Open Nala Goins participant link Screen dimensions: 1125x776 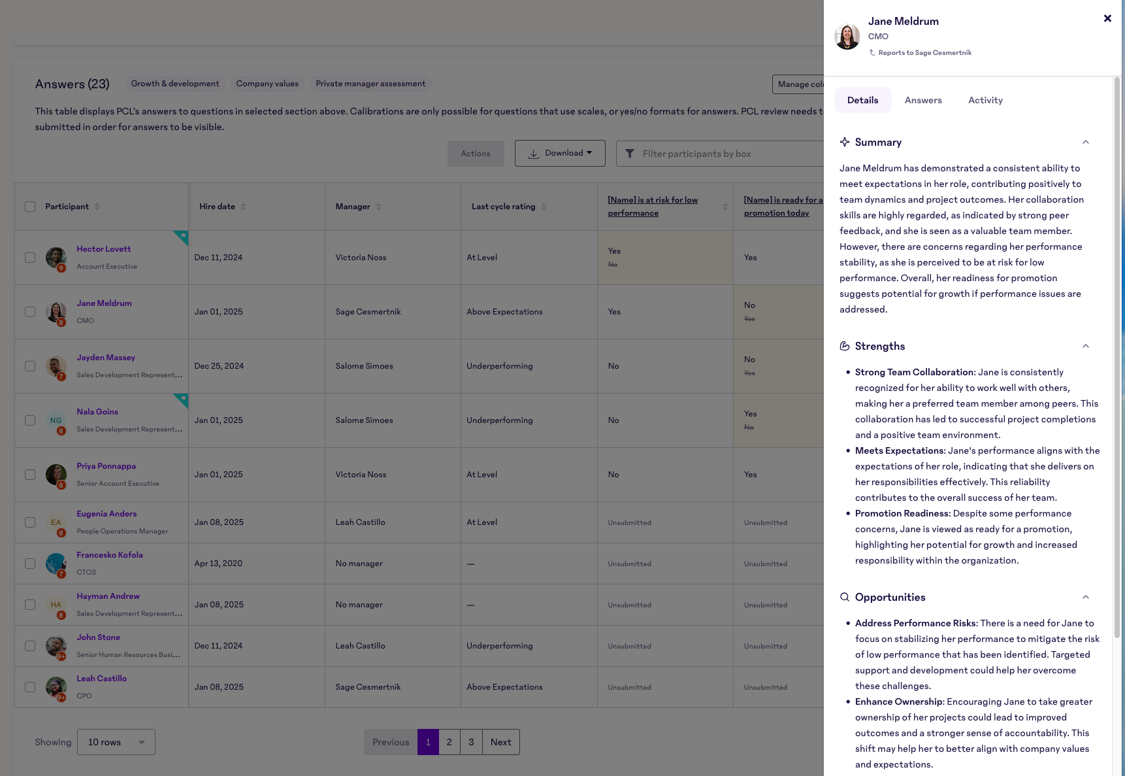click(97, 412)
